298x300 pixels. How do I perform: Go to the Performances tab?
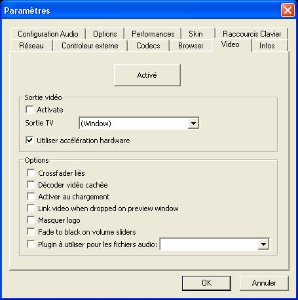click(153, 34)
